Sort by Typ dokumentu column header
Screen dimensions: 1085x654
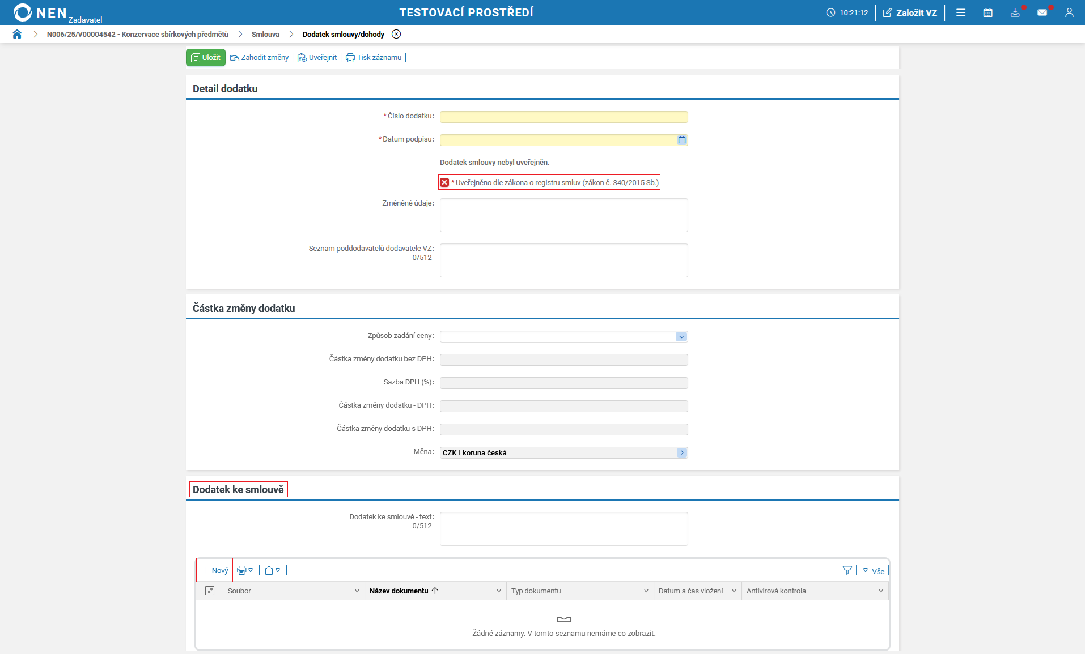pos(536,591)
